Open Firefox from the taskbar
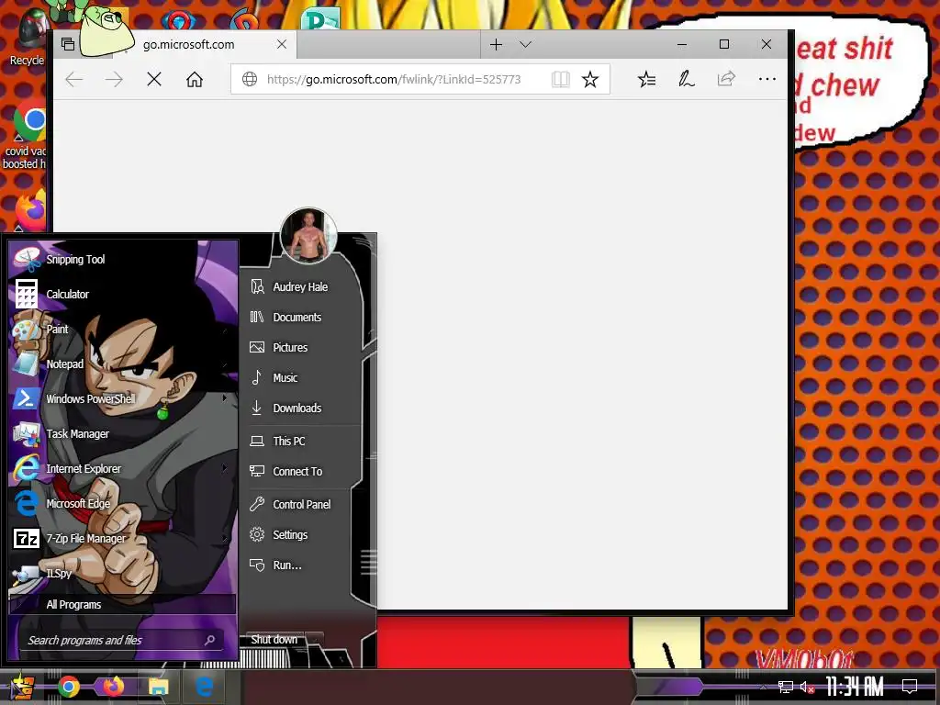Image resolution: width=940 pixels, height=705 pixels. pyautogui.click(x=113, y=687)
